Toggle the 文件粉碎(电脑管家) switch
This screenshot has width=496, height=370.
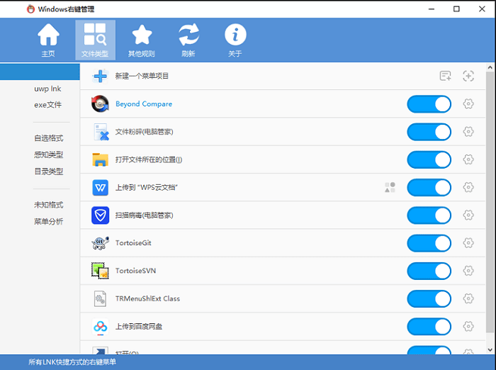click(x=429, y=132)
